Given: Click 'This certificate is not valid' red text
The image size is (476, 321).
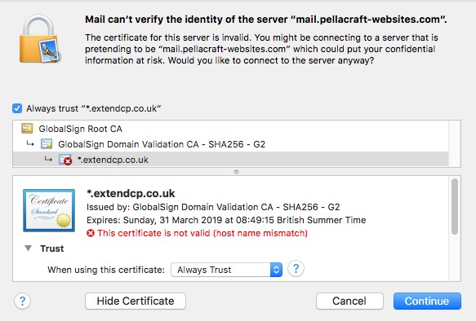Looking at the screenshot, I should pyautogui.click(x=202, y=233).
